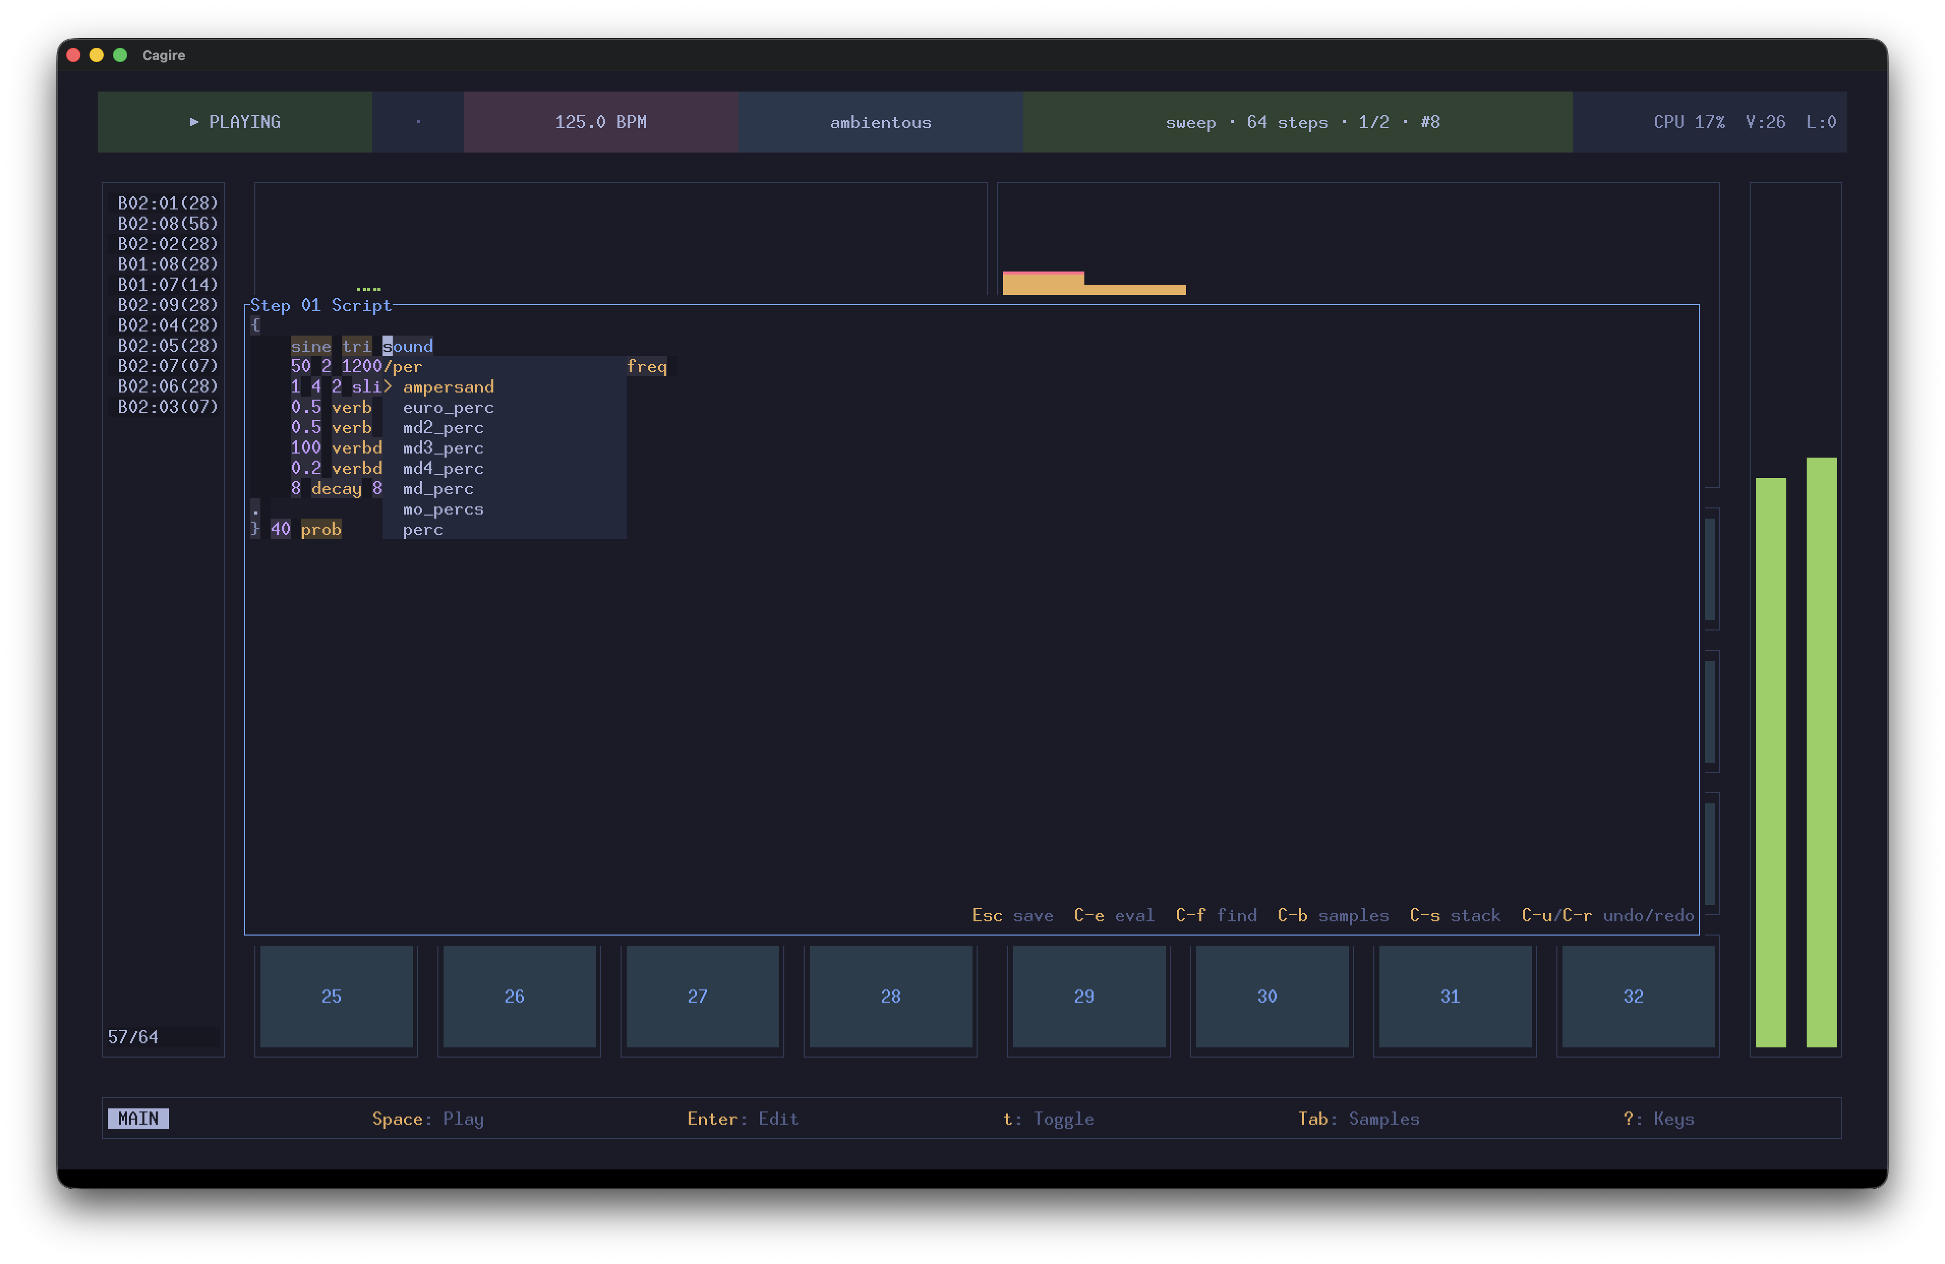Image resolution: width=1945 pixels, height=1264 pixels.
Task: Click the MAIN mode badge
Action: coord(138,1118)
